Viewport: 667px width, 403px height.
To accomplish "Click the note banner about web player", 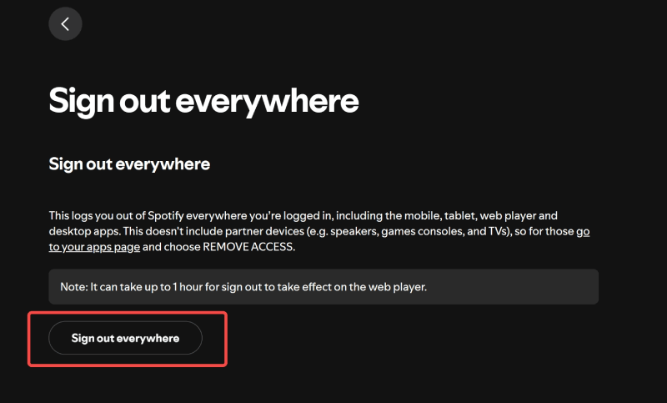I will pos(323,286).
